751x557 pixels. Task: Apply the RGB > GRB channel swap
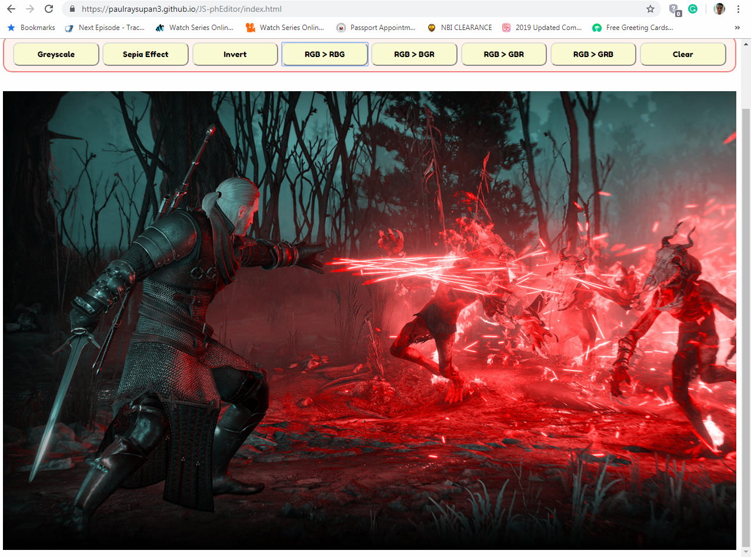pos(593,54)
